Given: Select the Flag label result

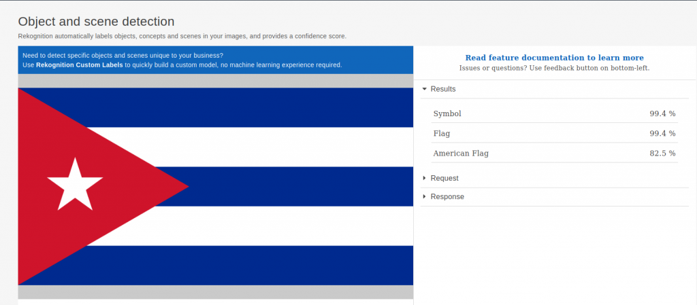Looking at the screenshot, I should coord(554,133).
